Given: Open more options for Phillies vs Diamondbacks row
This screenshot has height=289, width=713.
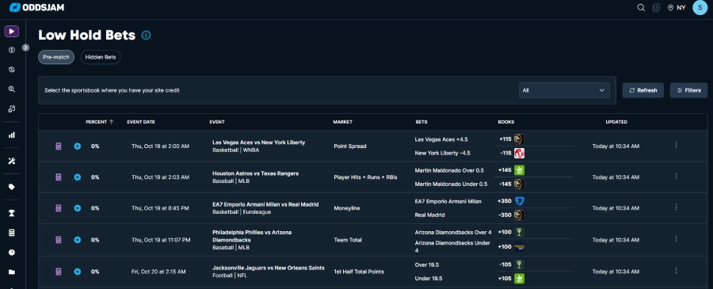Looking at the screenshot, I should click(x=676, y=238).
